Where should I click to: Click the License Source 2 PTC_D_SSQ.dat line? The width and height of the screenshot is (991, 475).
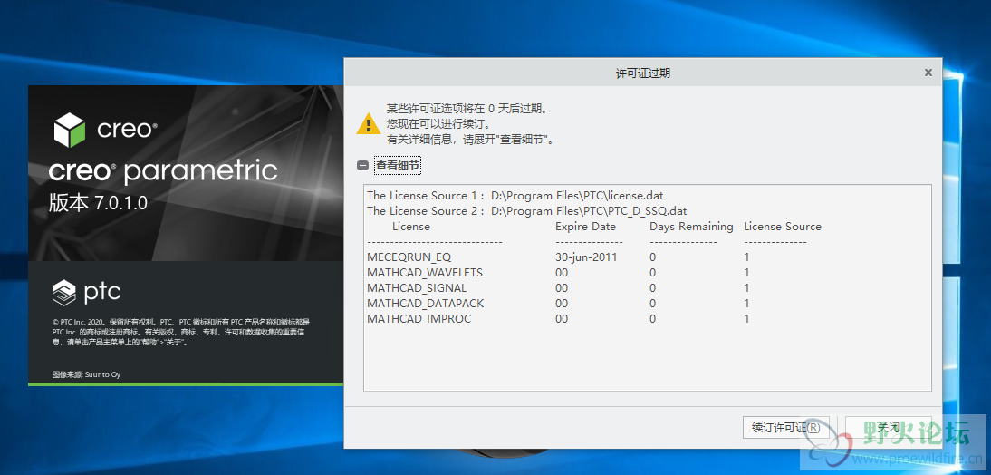tap(526, 210)
